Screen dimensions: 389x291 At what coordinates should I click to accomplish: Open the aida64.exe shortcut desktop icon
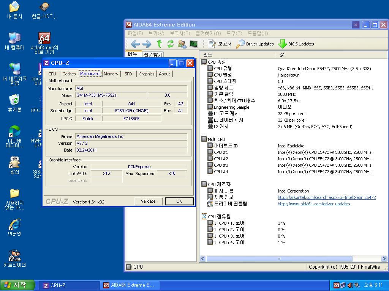(x=44, y=43)
